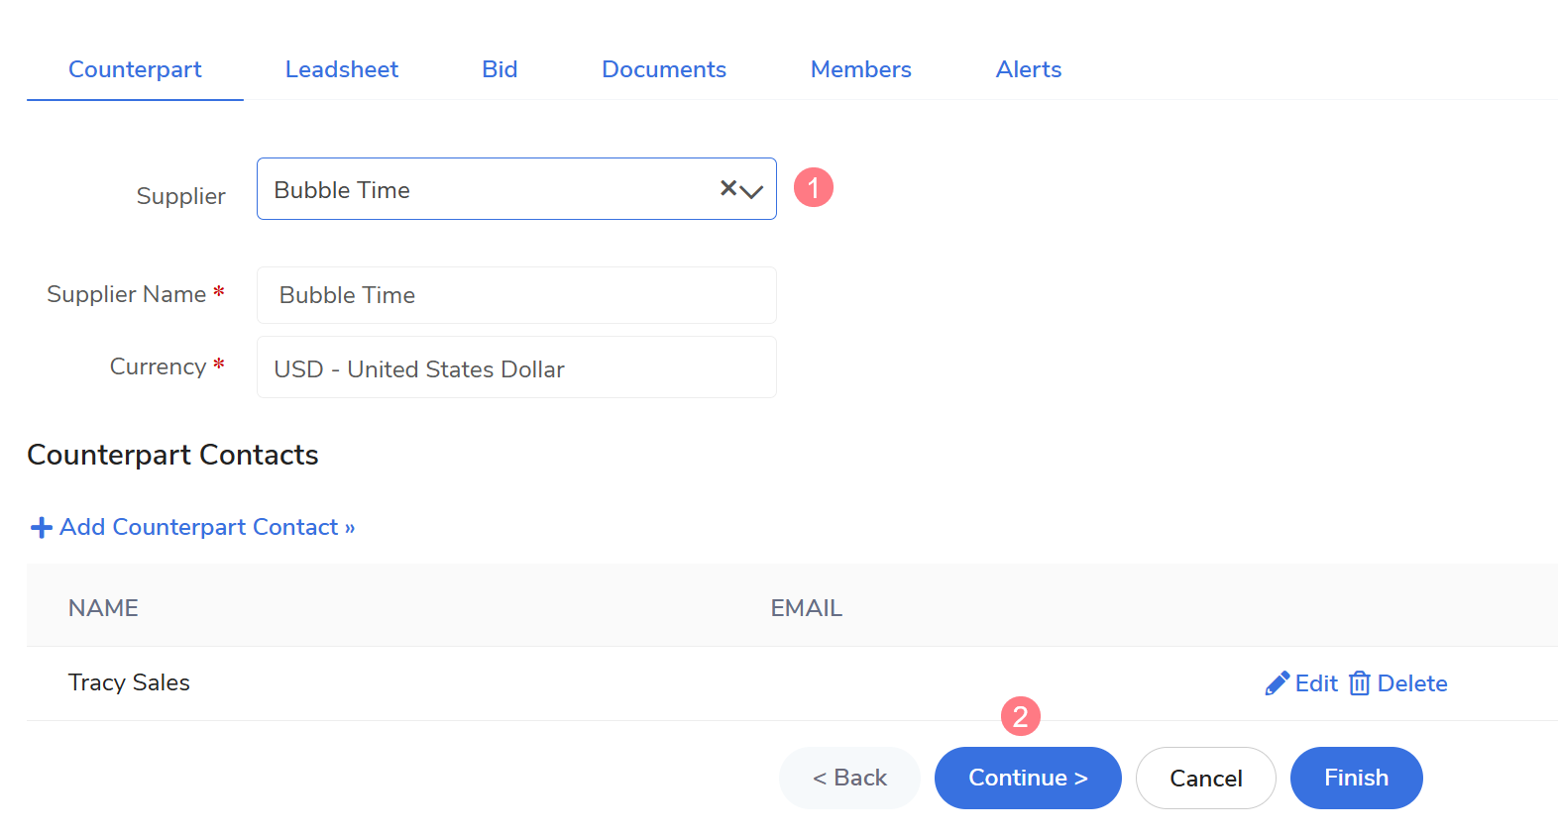Screen dimensions: 1558x834
Task: Go to the Documents tab
Action: [664, 69]
